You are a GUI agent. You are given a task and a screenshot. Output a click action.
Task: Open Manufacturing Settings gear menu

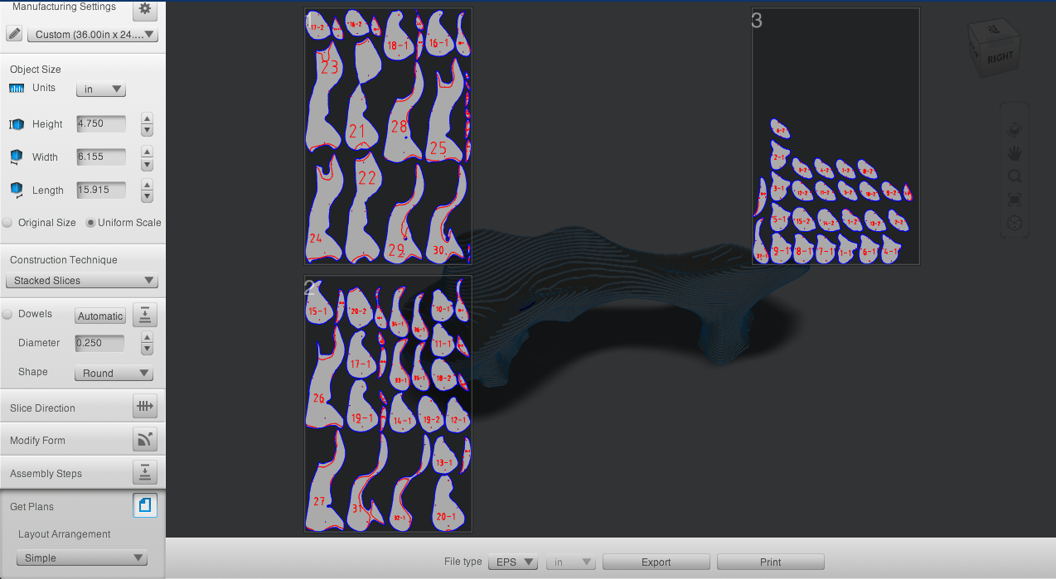click(x=145, y=9)
